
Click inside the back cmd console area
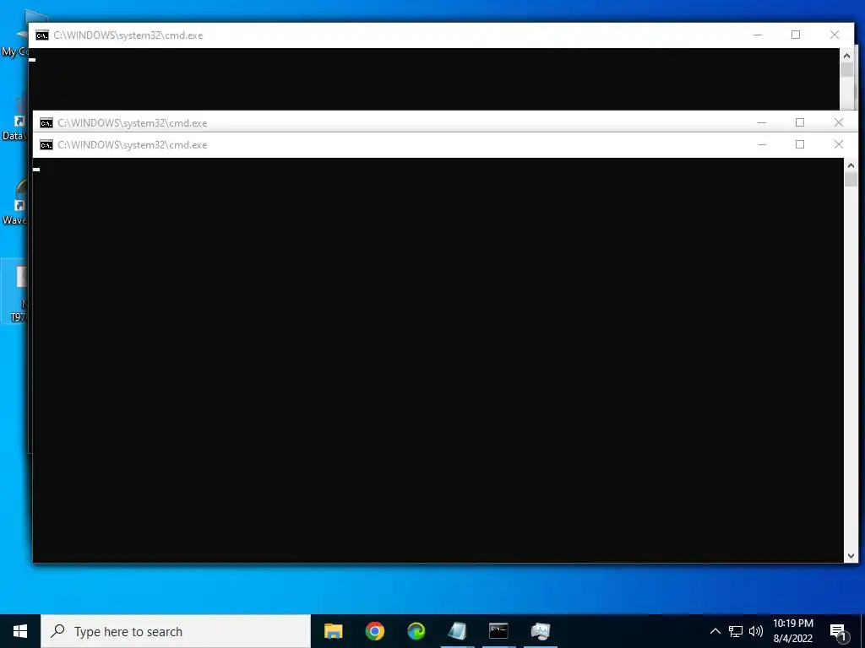pyautogui.click(x=434, y=79)
